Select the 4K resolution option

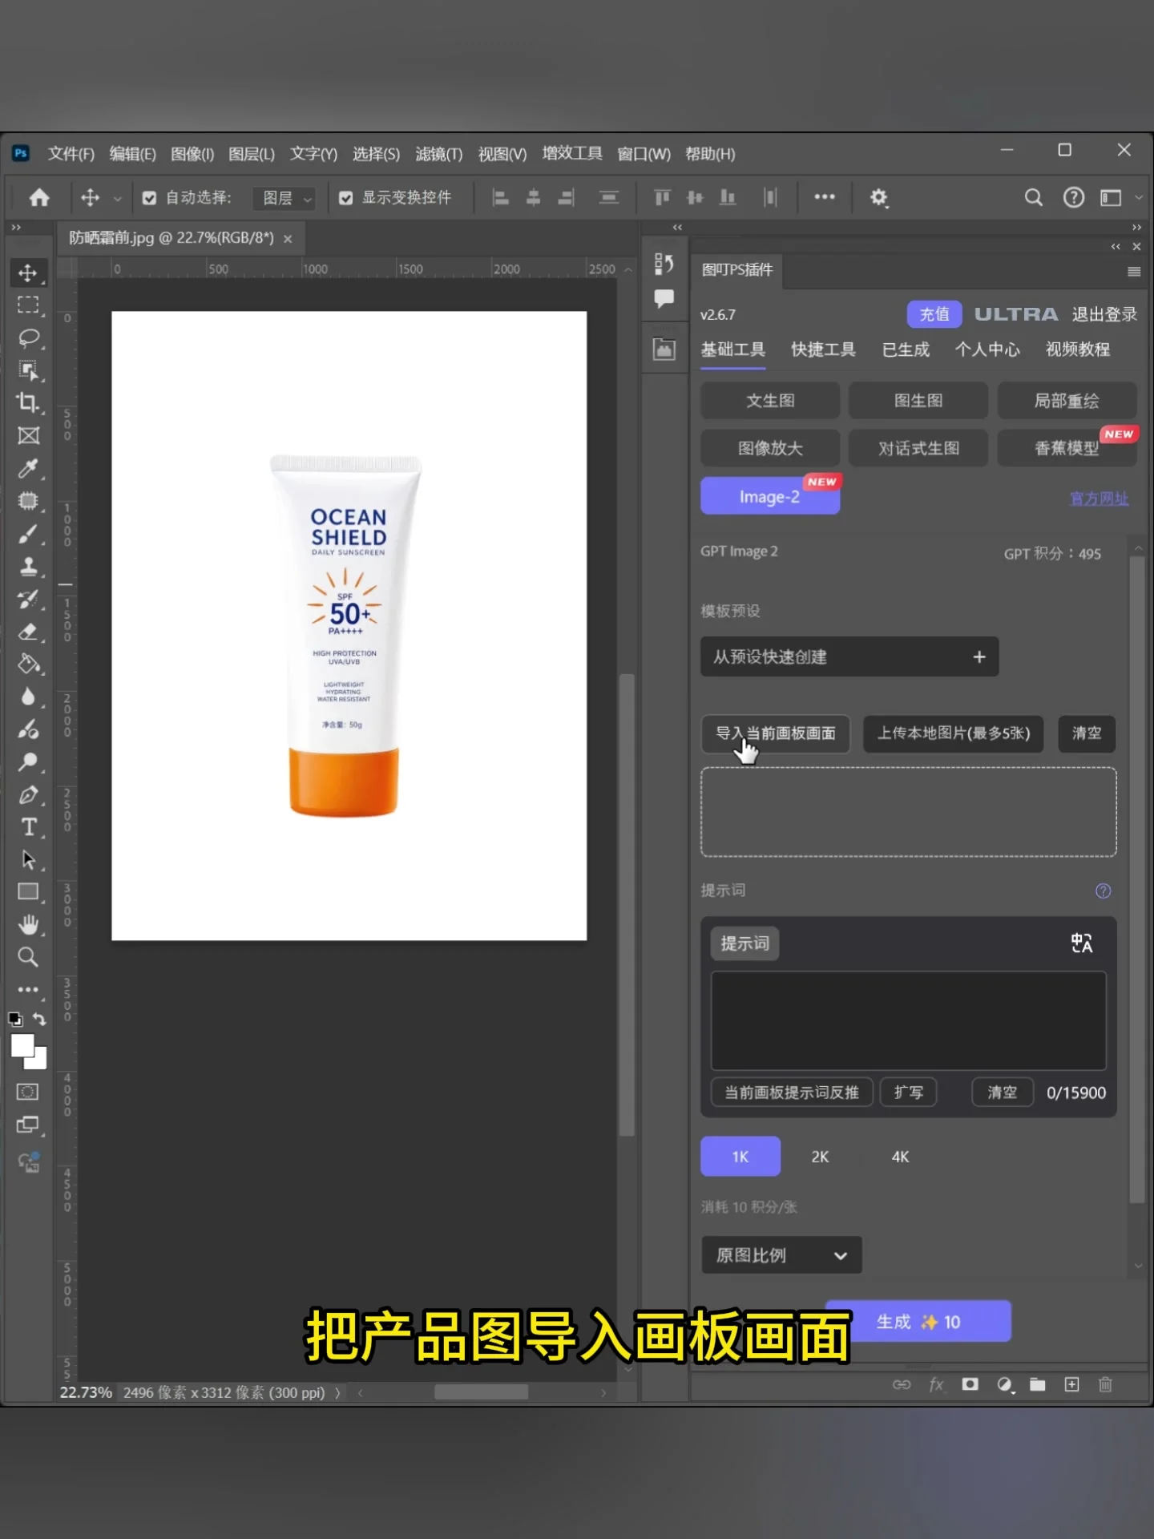pyautogui.click(x=900, y=1156)
